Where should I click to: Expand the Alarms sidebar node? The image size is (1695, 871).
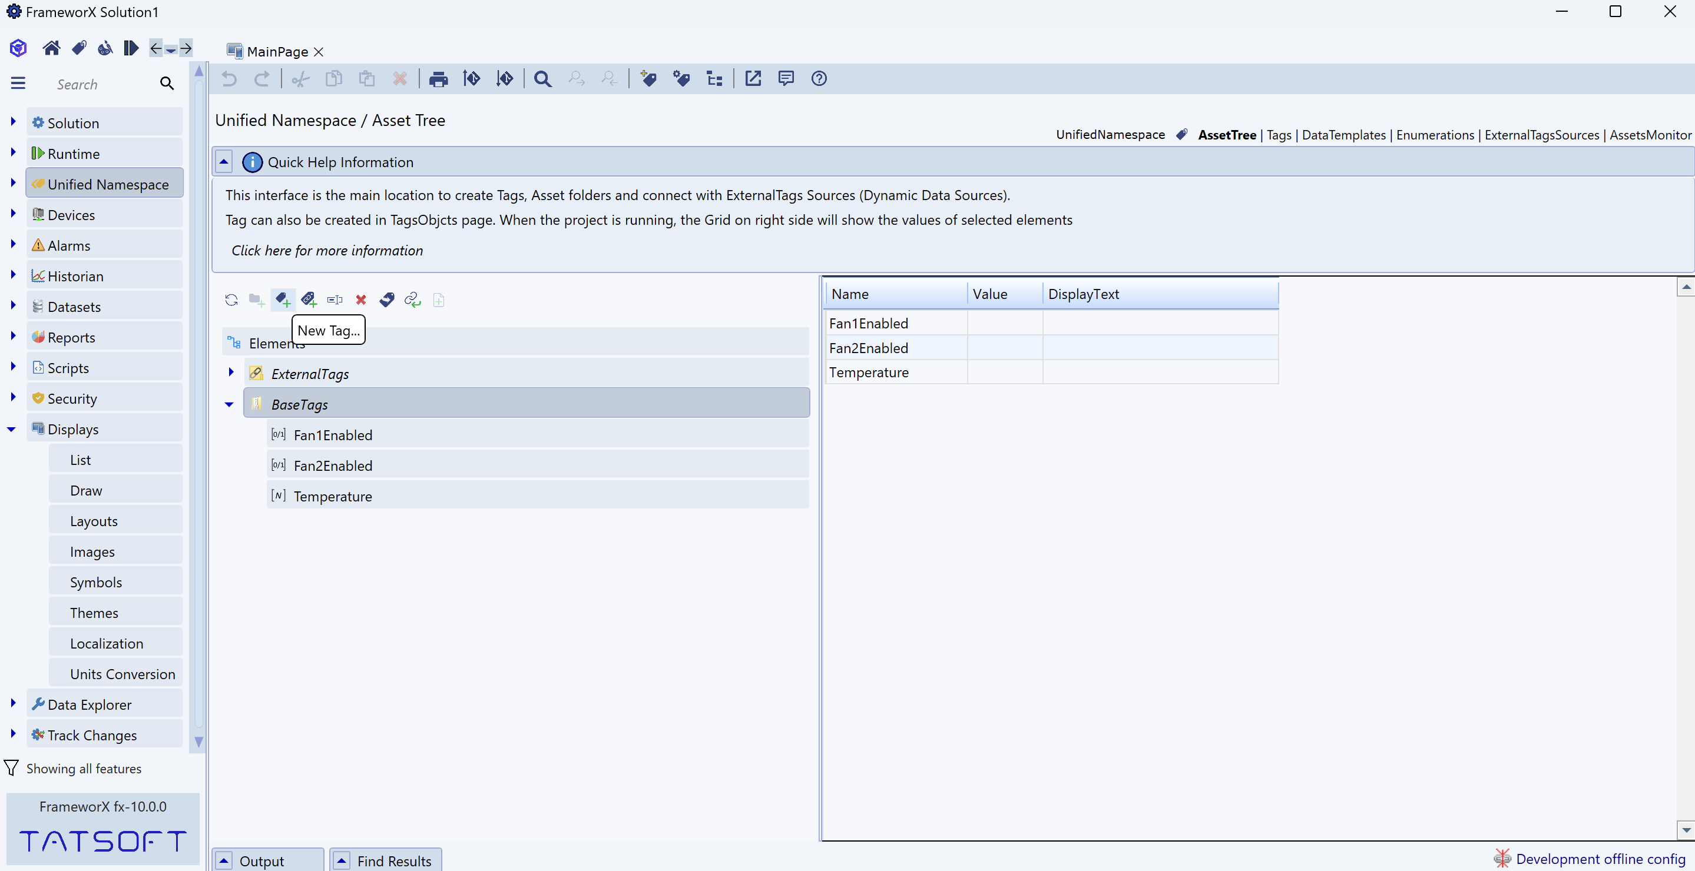pos(13,244)
